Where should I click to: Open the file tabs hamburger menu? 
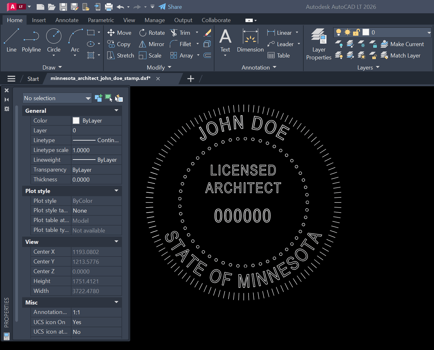tap(11, 79)
